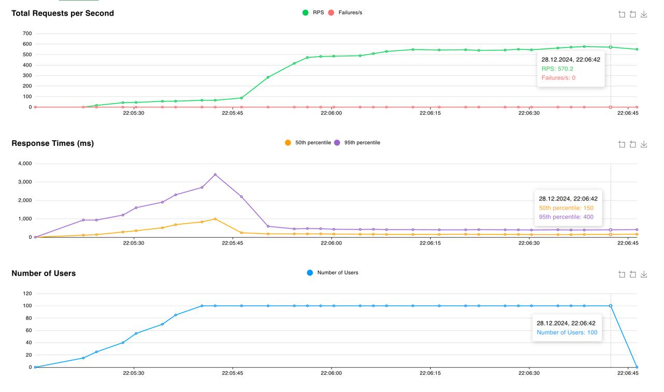This screenshot has height=392, width=664.
Task: Click the Number of Users: 100 tooltip value
Action: tap(567, 332)
